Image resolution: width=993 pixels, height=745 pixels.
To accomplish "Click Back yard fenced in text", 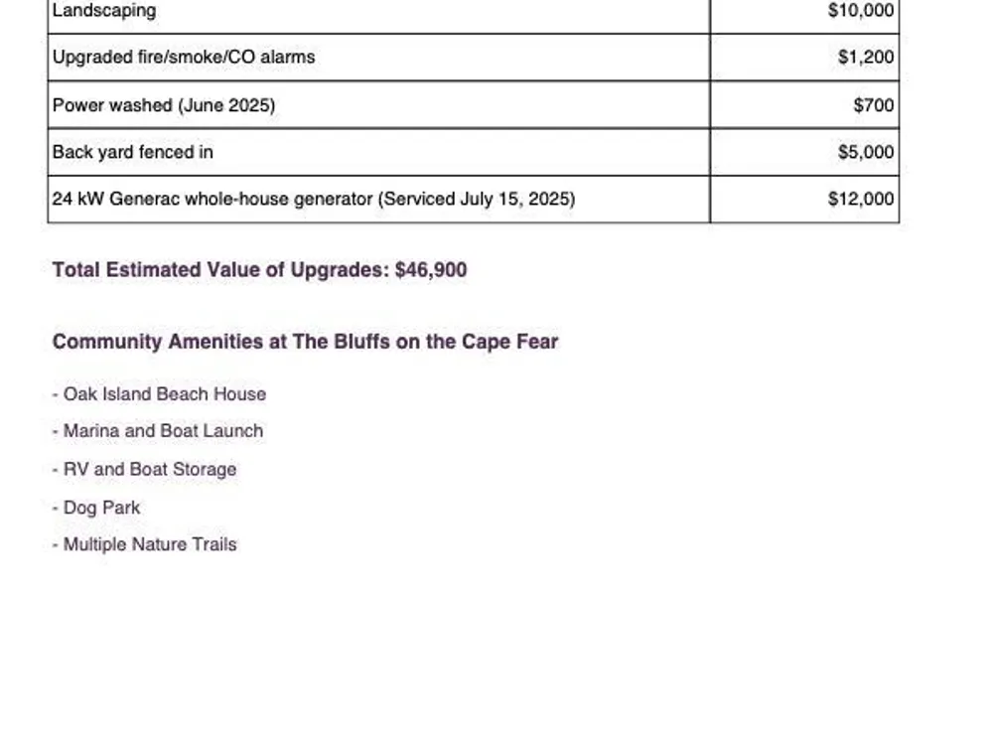I will pos(132,152).
